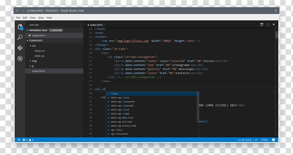Choose the "data-ng-click" suggestion

click(151, 110)
